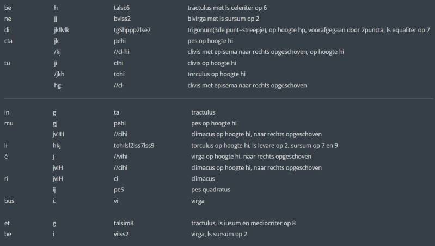Select the 'hkj' notation text

[x=58, y=146]
